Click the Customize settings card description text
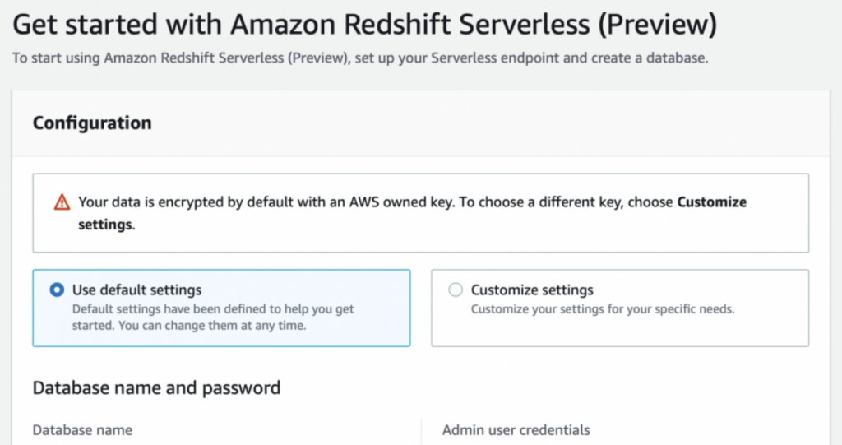 pyautogui.click(x=602, y=309)
